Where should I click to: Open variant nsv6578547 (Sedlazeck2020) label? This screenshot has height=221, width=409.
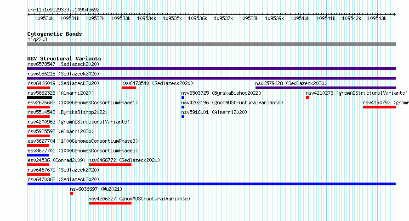pyautogui.click(x=63, y=64)
